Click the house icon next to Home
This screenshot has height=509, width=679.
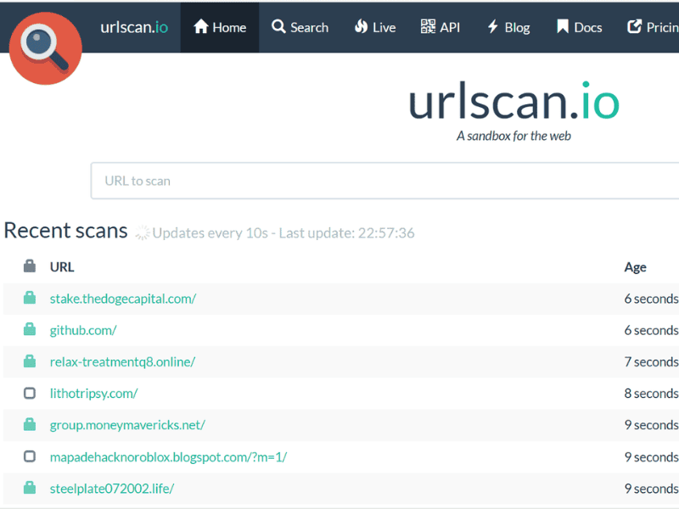point(201,27)
